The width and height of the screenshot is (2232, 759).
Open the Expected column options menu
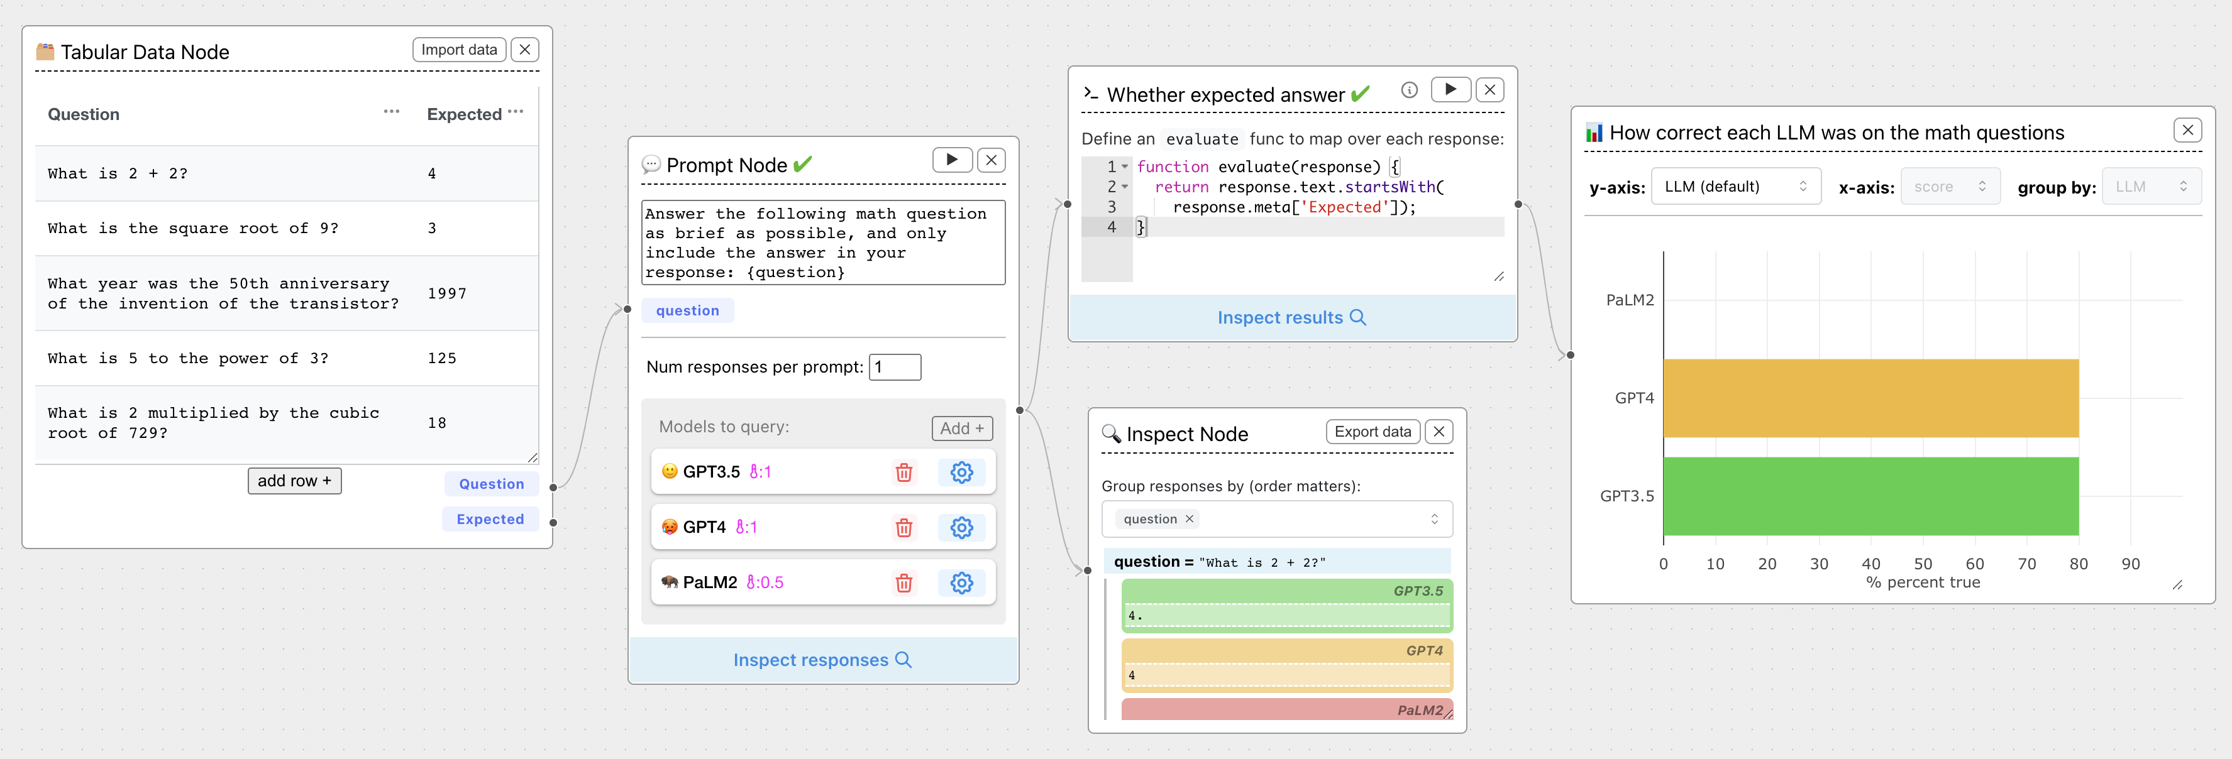tap(516, 112)
